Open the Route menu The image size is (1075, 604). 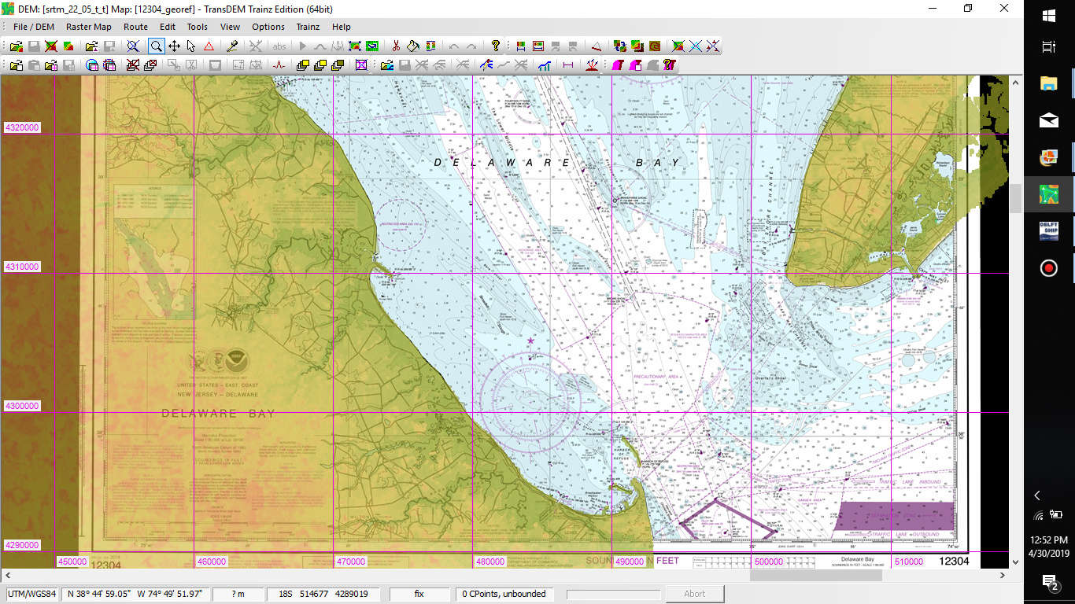pyautogui.click(x=135, y=27)
